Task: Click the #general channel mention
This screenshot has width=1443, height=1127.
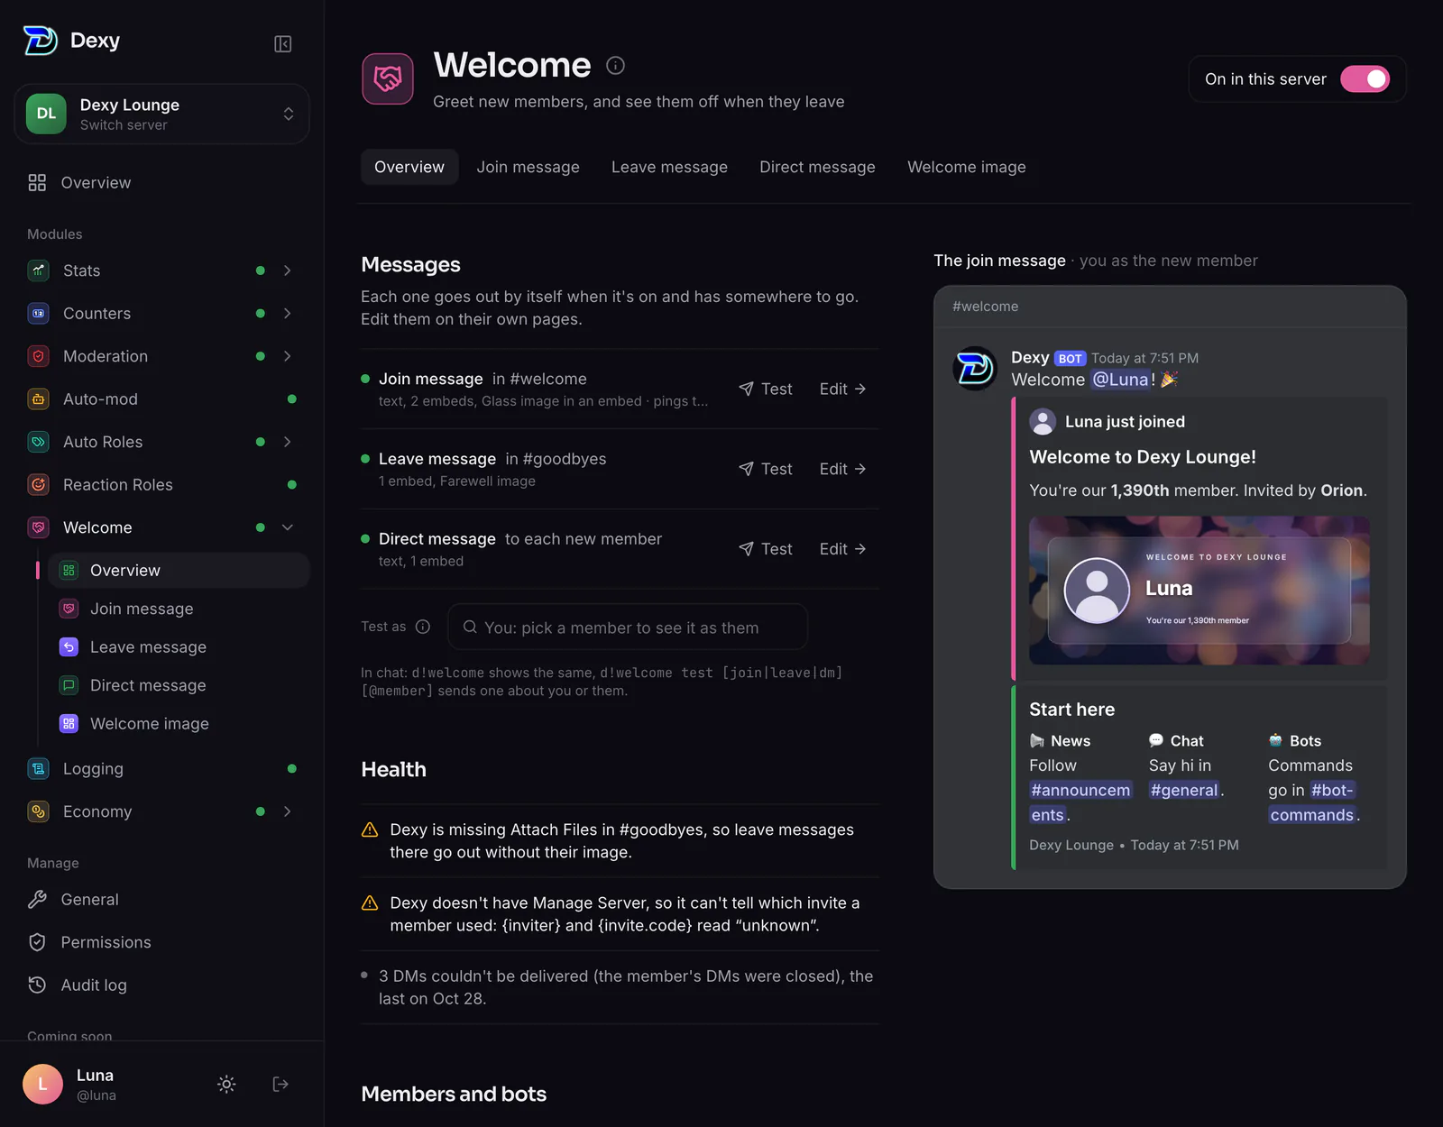Action: (1184, 790)
